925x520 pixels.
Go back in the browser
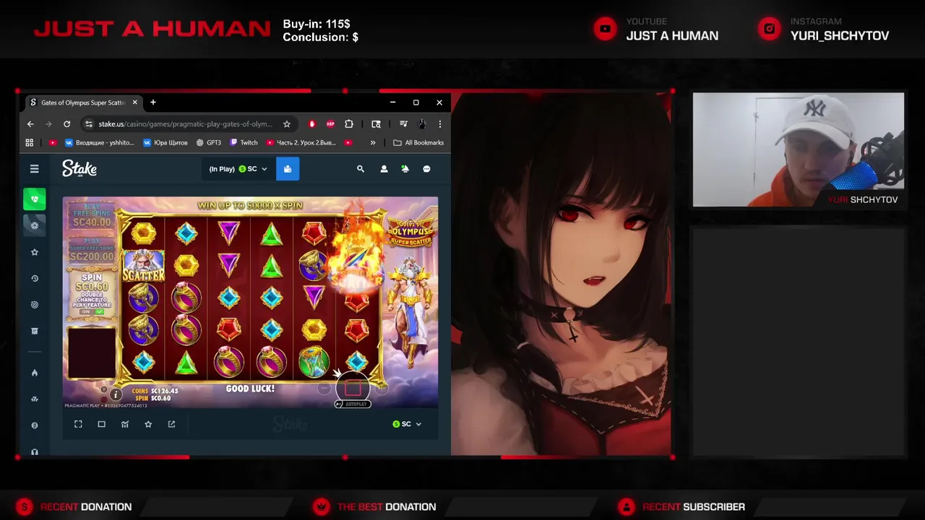click(x=30, y=124)
